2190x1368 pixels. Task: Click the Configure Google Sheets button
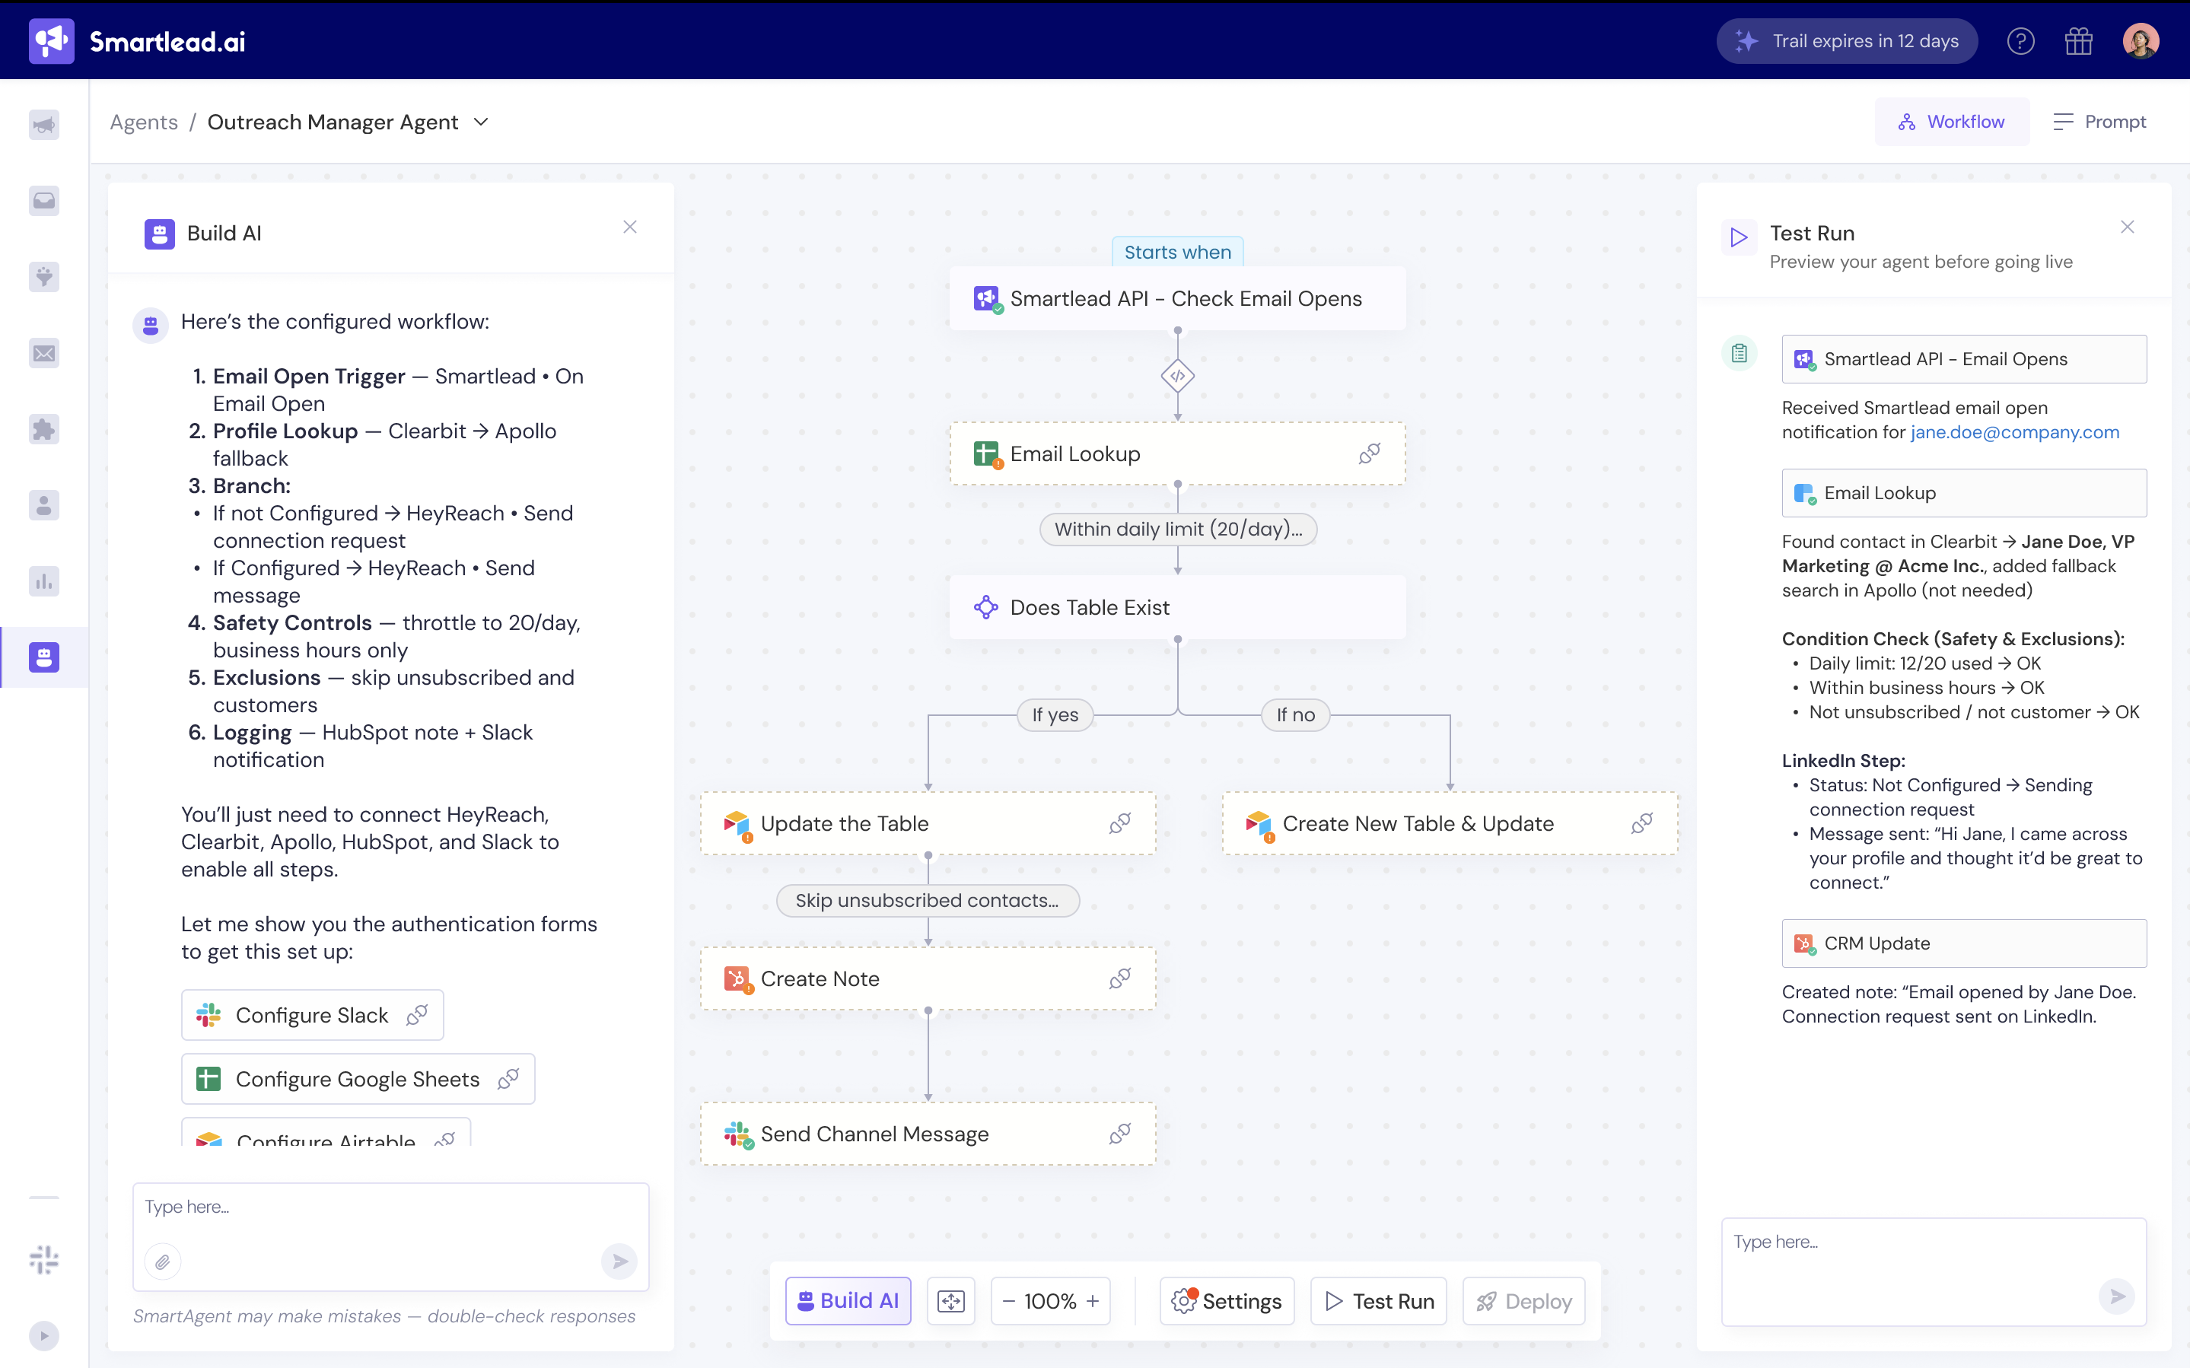[x=358, y=1078]
